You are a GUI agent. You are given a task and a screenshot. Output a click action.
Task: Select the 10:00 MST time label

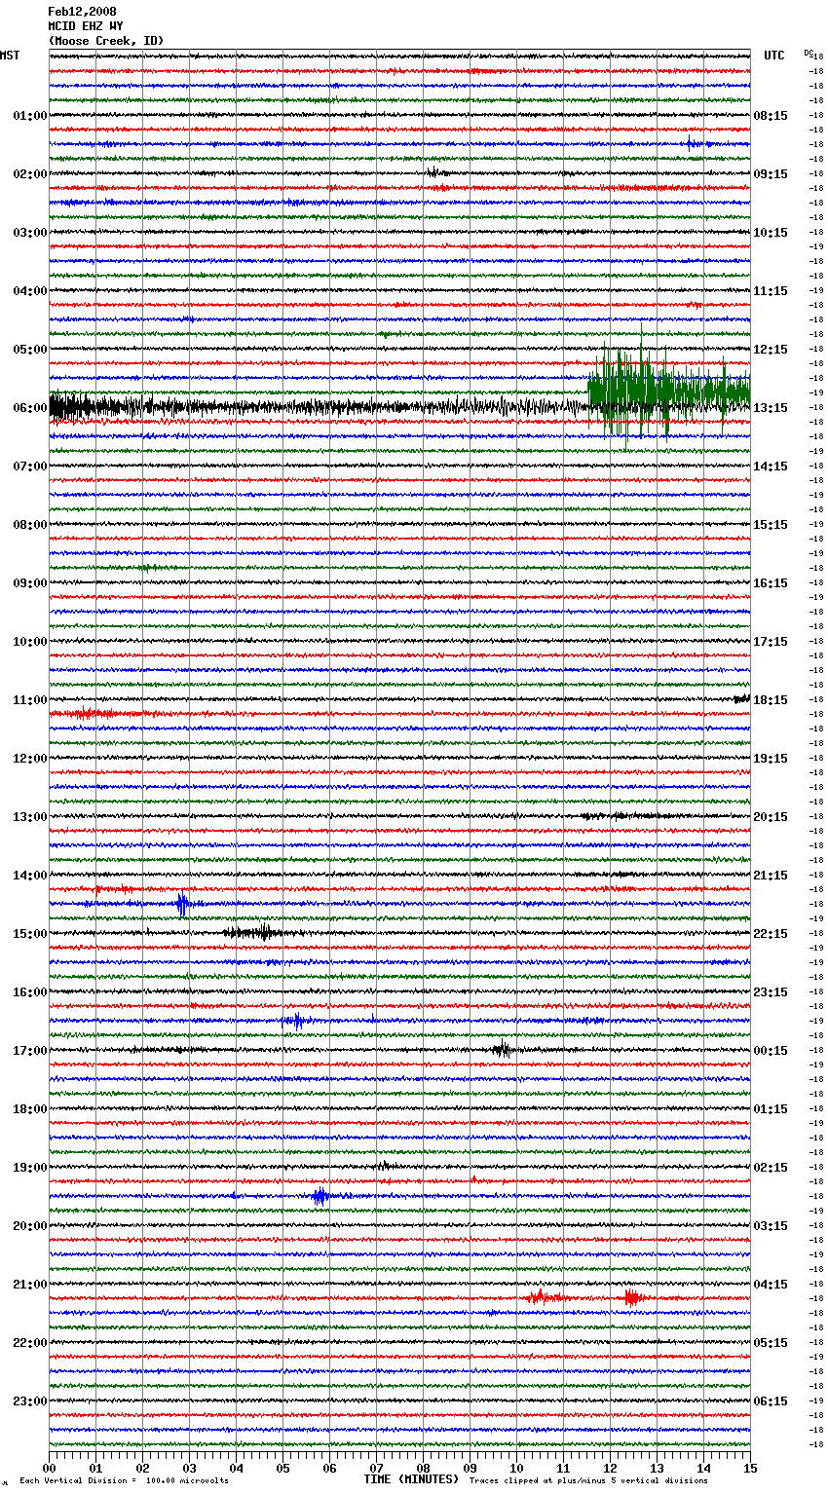click(x=30, y=642)
